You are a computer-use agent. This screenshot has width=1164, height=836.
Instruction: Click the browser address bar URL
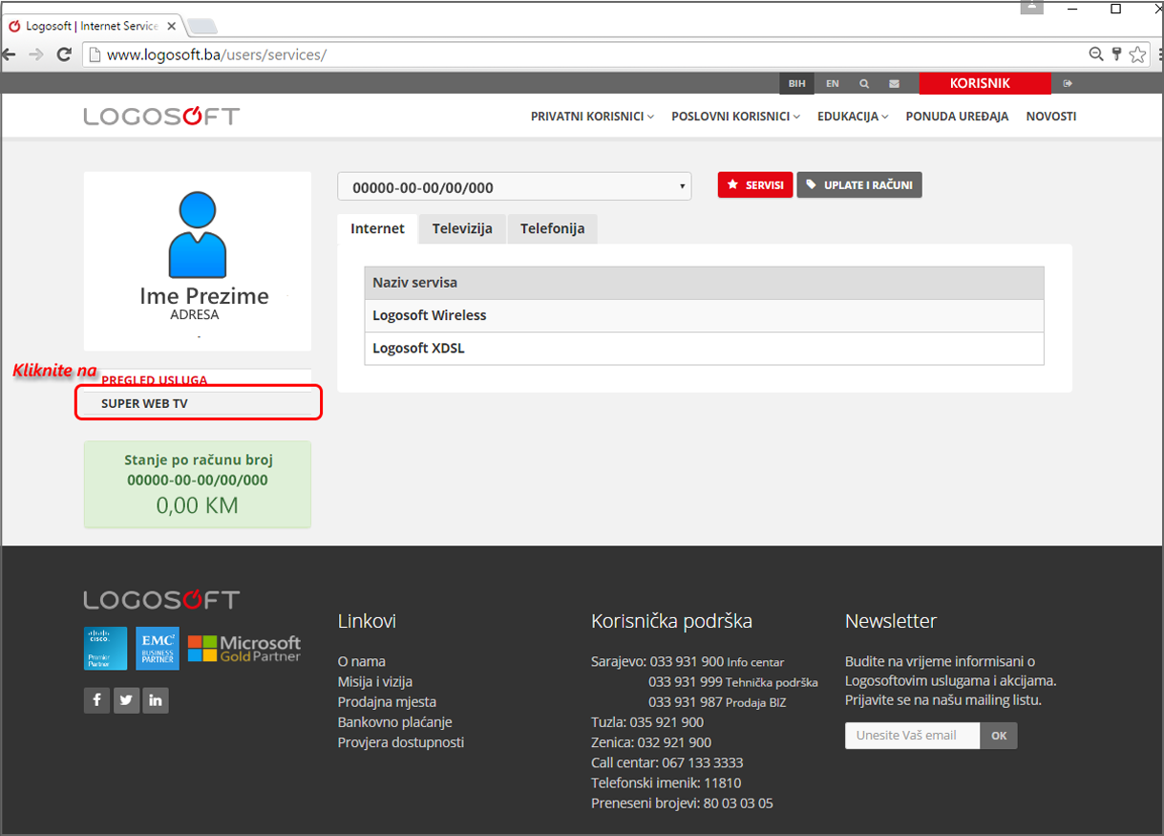217,54
